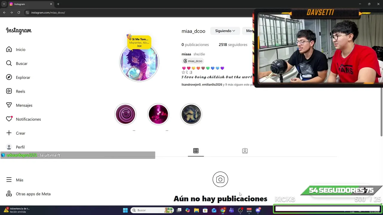This screenshot has height=215, width=383.
Task: Click the browser forward arrow
Action: click(x=11, y=13)
